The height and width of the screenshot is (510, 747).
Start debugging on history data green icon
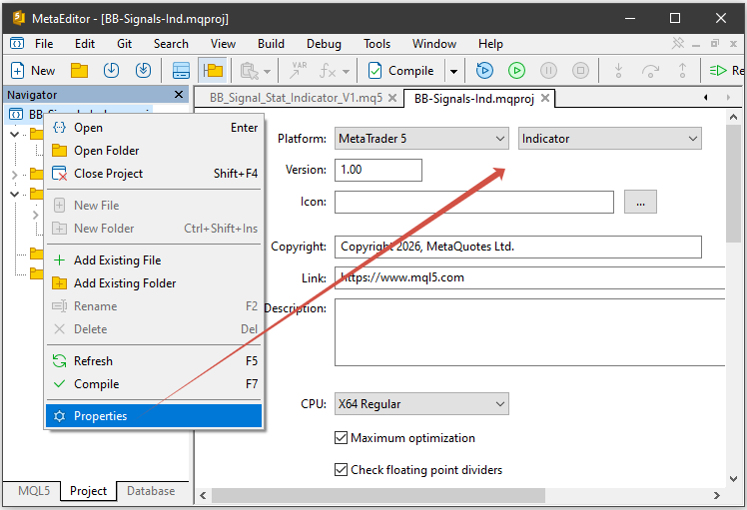click(516, 71)
